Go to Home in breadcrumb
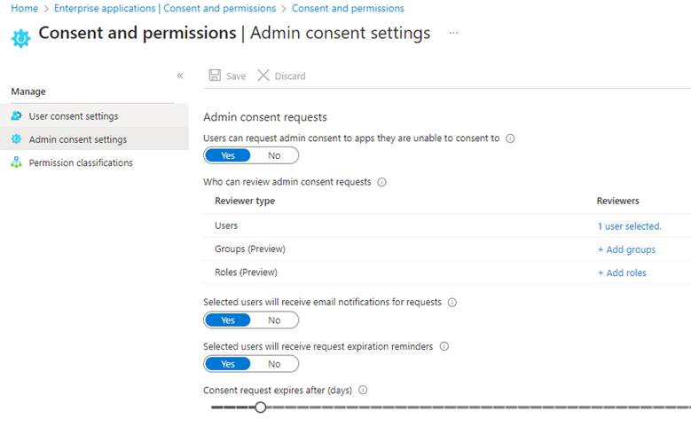Screen dimensions: 691x427 tap(24, 8)
